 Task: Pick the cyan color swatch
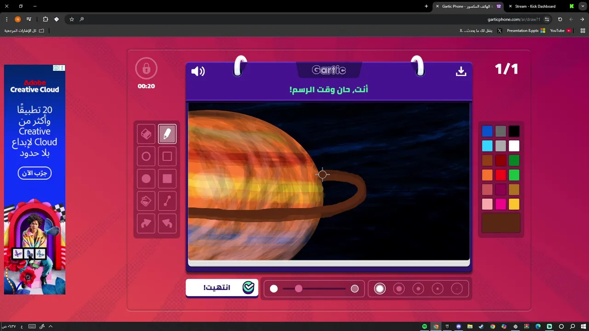click(x=487, y=146)
